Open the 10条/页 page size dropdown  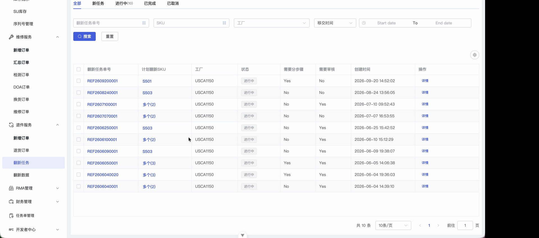393,225
